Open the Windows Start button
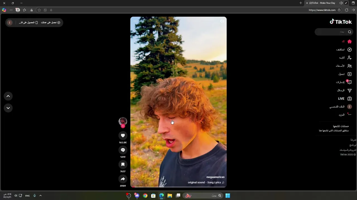 pos(228,196)
